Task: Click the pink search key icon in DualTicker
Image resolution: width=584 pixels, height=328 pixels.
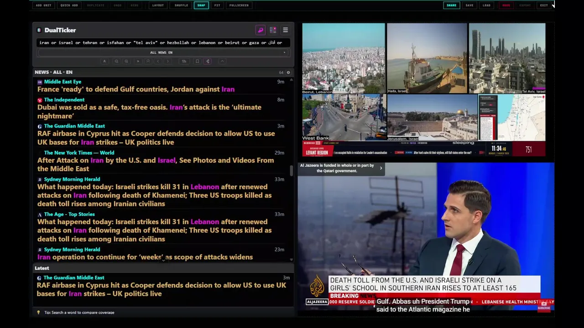Action: pos(261,30)
